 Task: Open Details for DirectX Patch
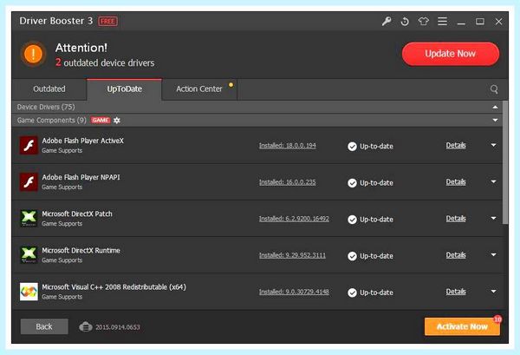click(x=456, y=219)
